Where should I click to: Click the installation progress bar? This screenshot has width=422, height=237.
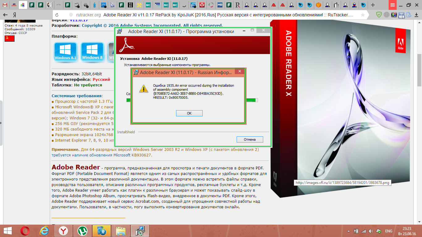[x=192, y=100]
